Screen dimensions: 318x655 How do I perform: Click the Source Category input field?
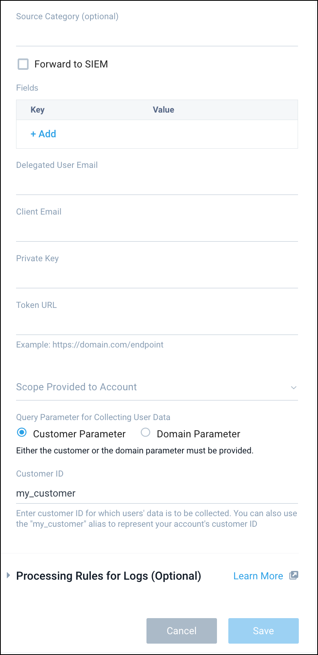[x=157, y=36]
